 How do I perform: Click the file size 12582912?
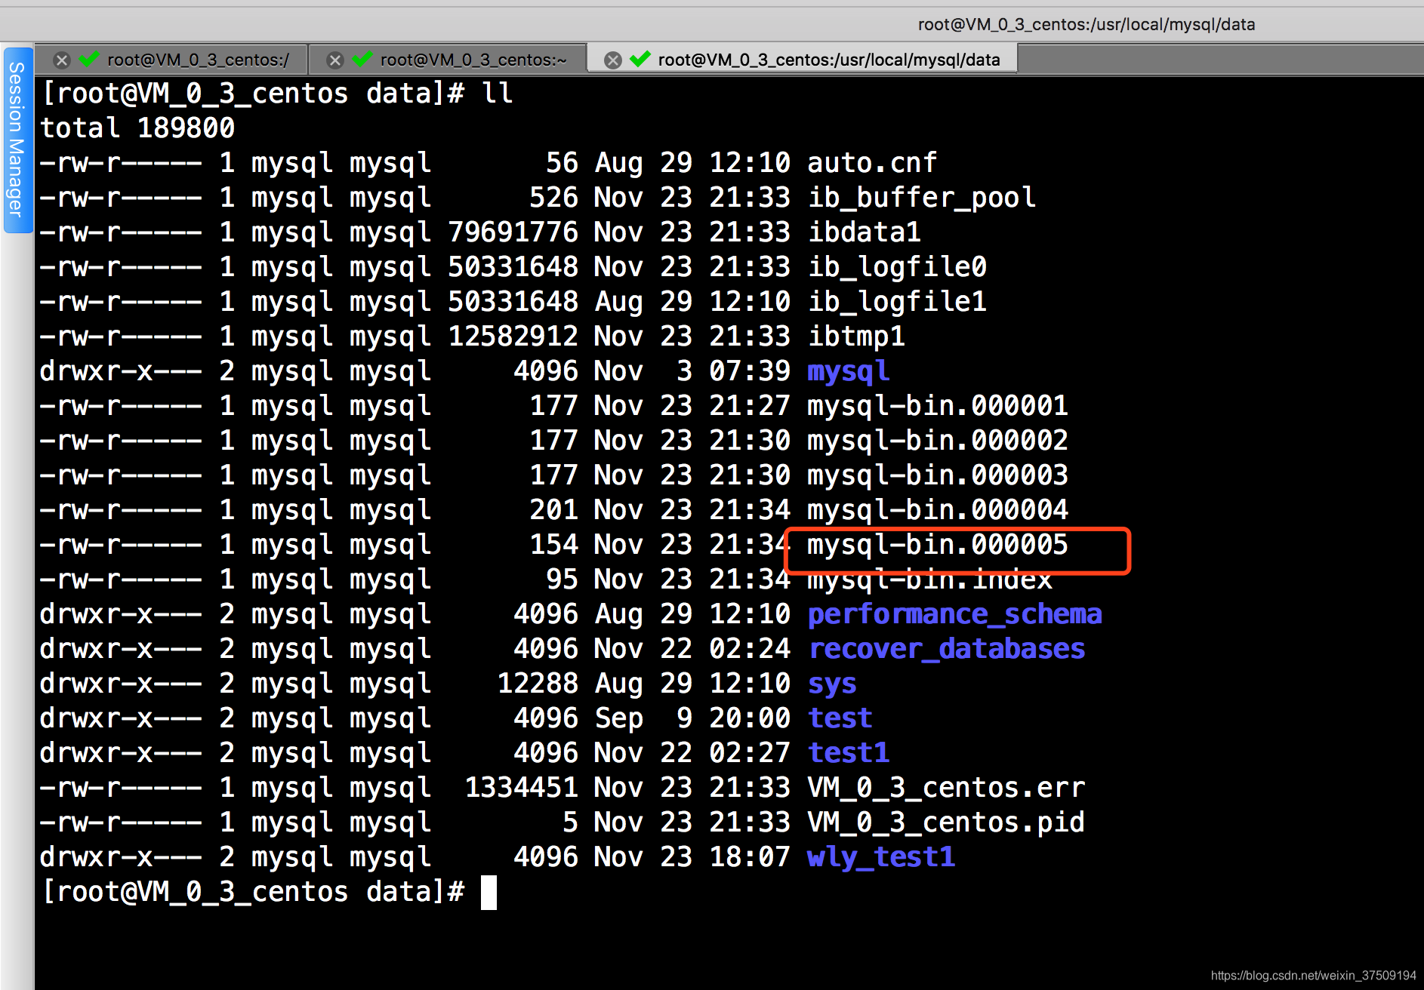click(x=513, y=336)
